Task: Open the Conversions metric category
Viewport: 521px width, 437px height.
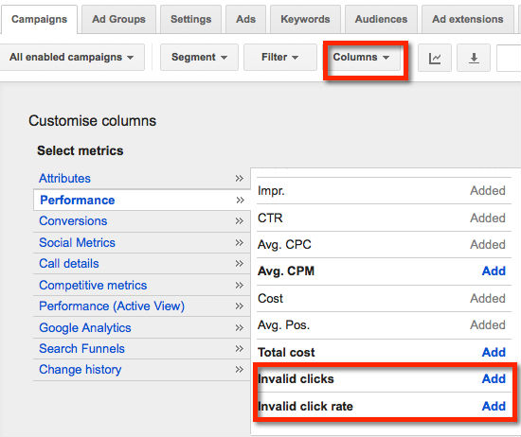Action: tap(73, 221)
